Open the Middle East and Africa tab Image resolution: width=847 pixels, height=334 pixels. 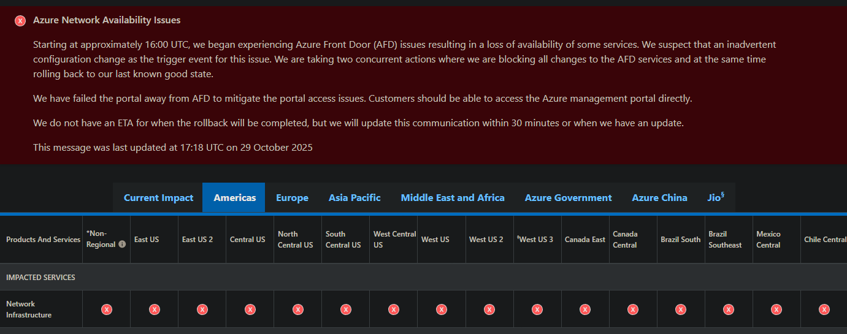(453, 198)
